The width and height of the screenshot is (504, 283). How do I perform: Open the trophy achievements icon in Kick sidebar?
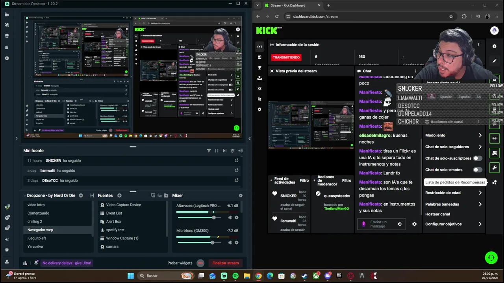pos(259,68)
